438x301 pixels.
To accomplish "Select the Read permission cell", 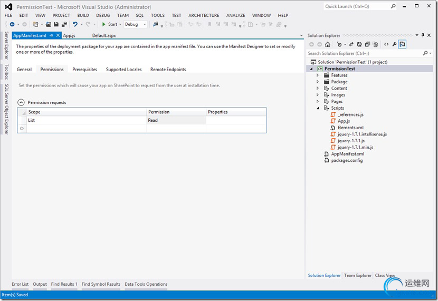I will coord(176,120).
